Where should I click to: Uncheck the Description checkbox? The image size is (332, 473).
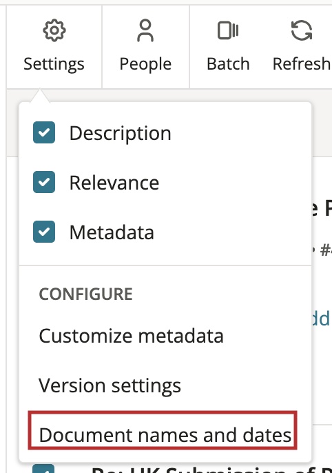pos(44,132)
